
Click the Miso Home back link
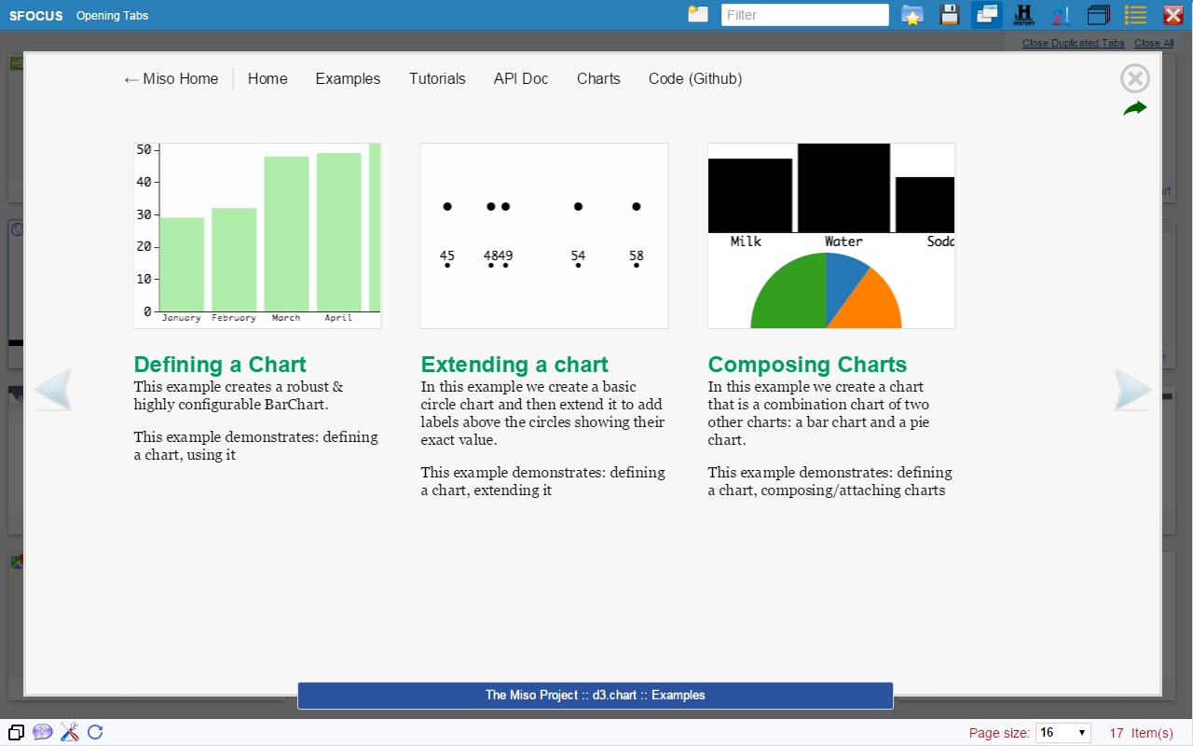pos(171,79)
